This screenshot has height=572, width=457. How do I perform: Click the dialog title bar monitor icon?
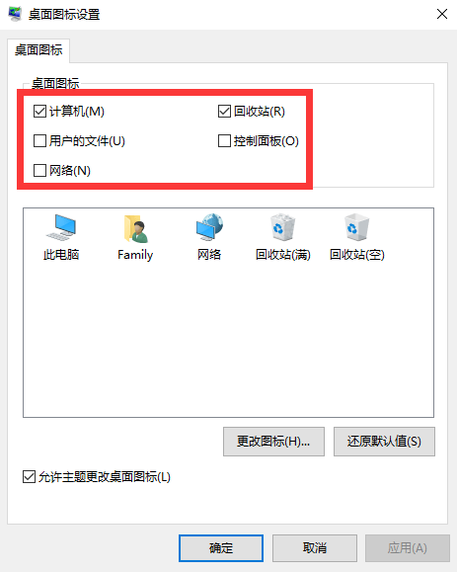15,14
